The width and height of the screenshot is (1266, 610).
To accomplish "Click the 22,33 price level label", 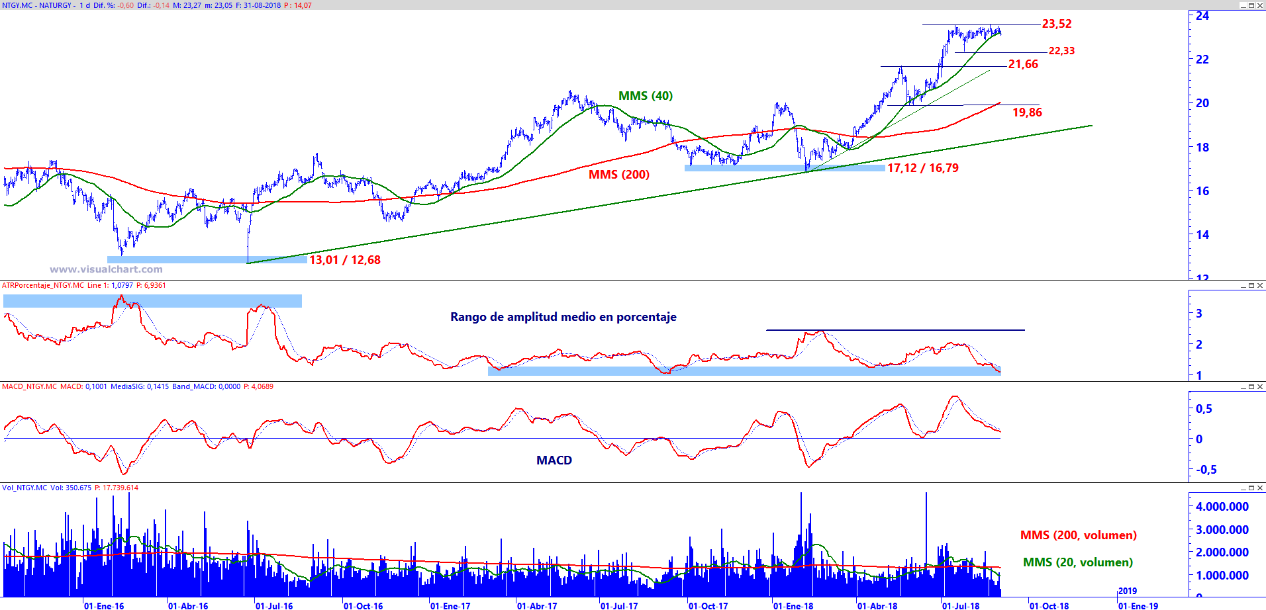I will coord(1062,51).
